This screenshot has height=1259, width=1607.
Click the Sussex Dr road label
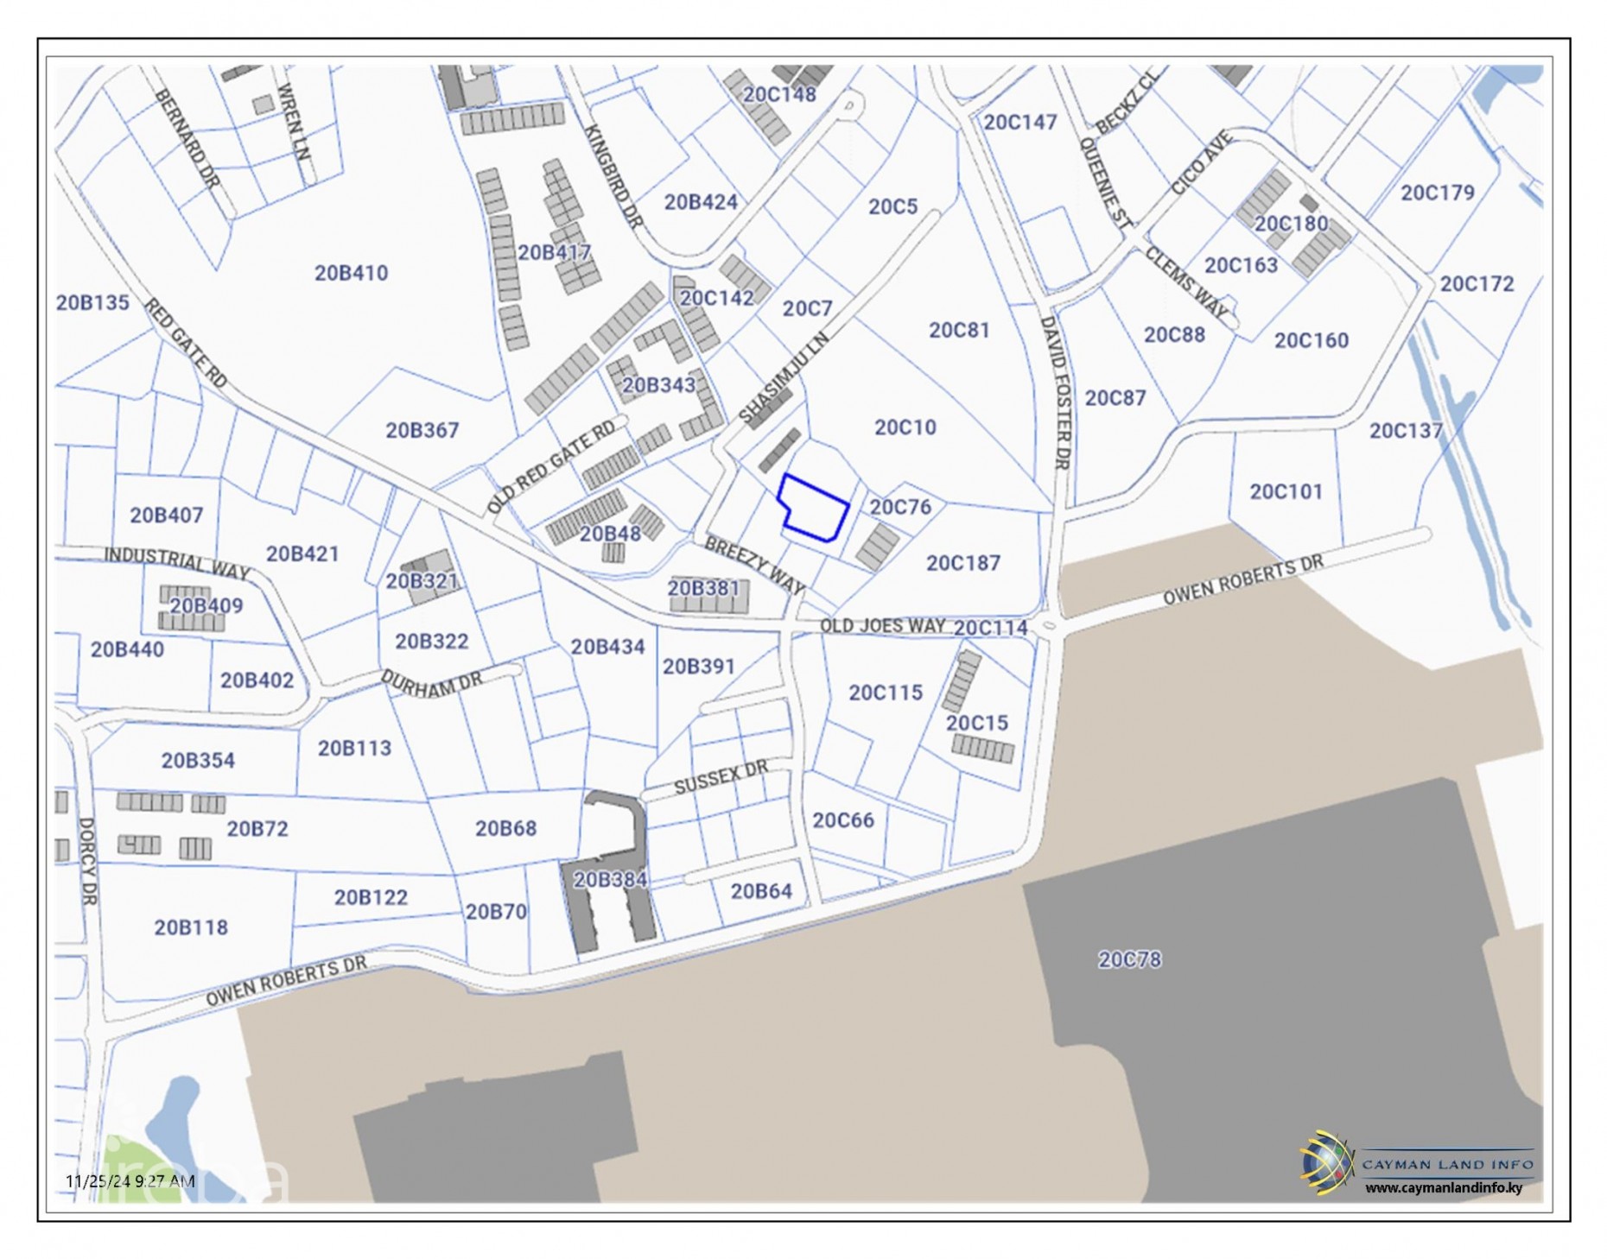tap(721, 778)
